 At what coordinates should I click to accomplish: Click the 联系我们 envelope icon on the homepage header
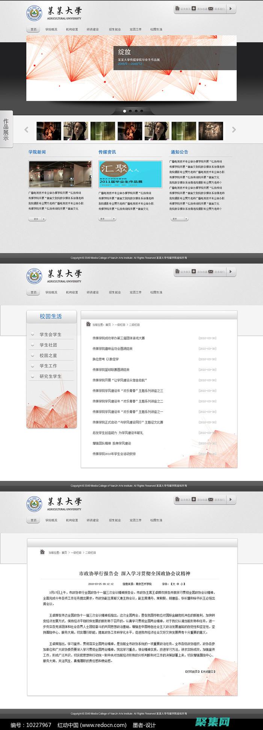coord(211,8)
